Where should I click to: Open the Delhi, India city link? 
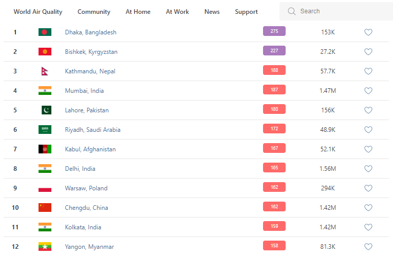(x=80, y=169)
